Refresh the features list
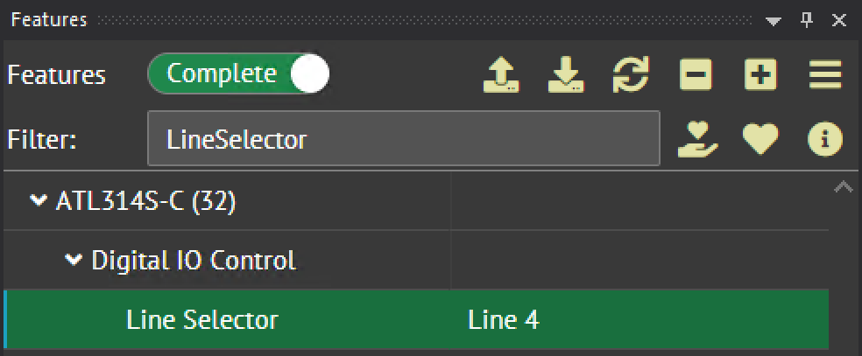The width and height of the screenshot is (862, 356). (x=631, y=75)
